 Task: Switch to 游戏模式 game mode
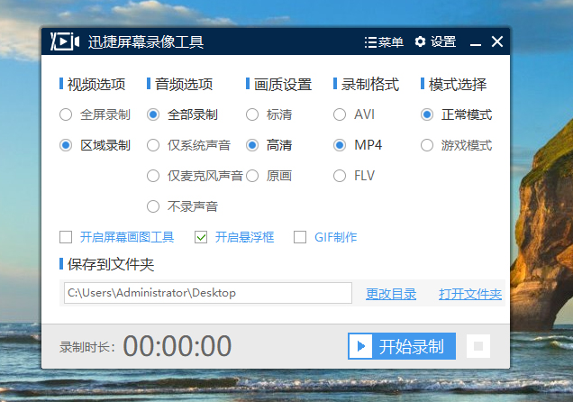coord(456,145)
